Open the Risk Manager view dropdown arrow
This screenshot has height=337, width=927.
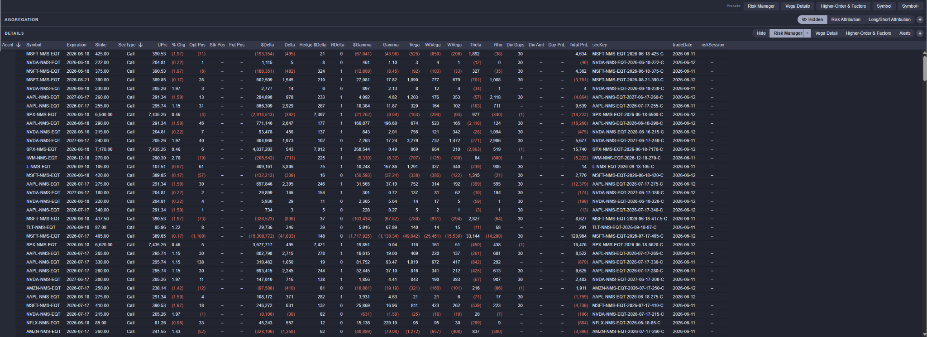click(808, 33)
